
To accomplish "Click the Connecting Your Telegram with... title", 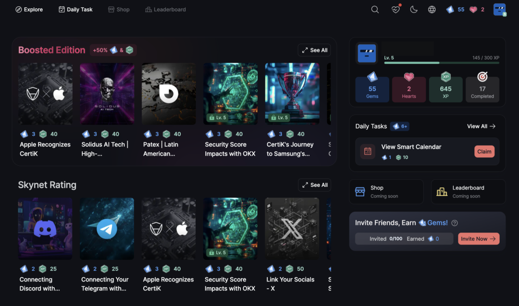I will [105, 284].
